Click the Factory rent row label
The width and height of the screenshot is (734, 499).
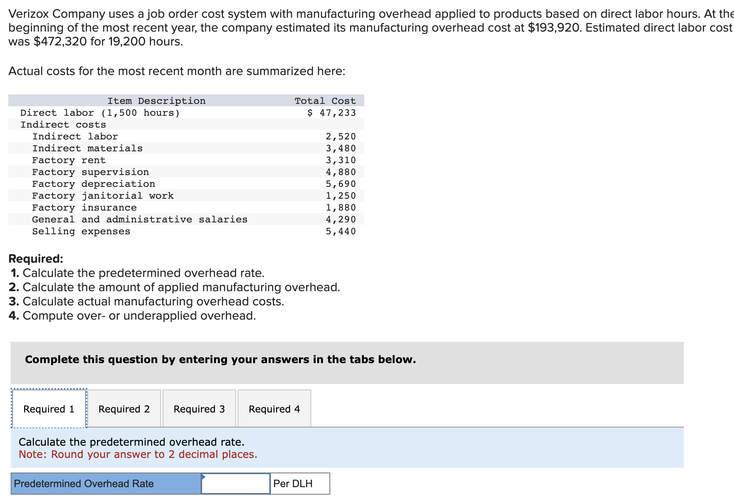(x=69, y=160)
